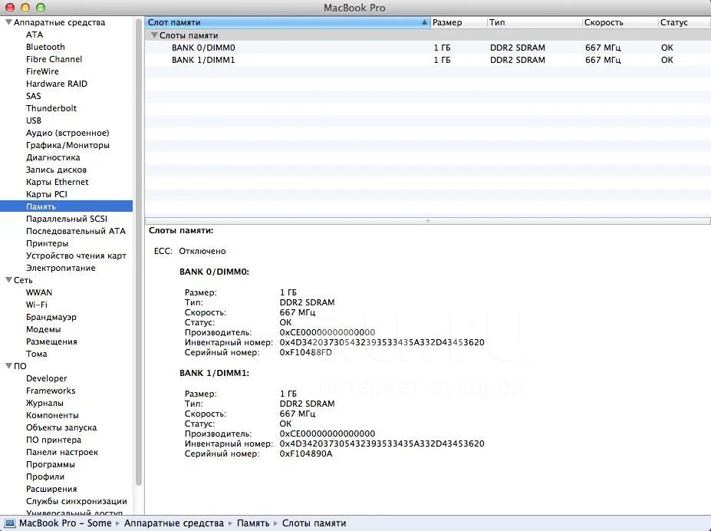
Task: Select Объекты запуска item
Action: click(x=61, y=427)
